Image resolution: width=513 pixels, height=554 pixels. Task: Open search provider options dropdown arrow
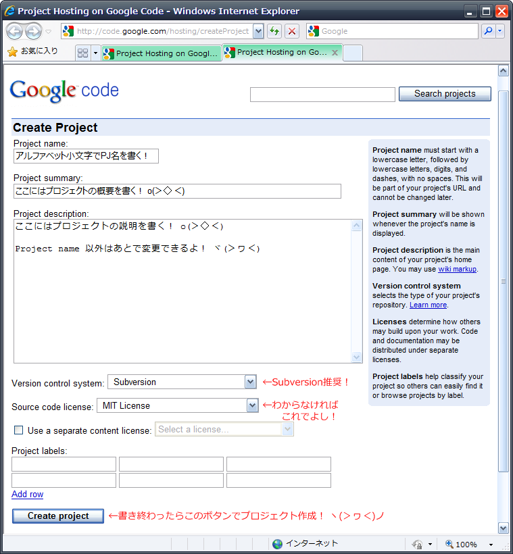(500, 31)
